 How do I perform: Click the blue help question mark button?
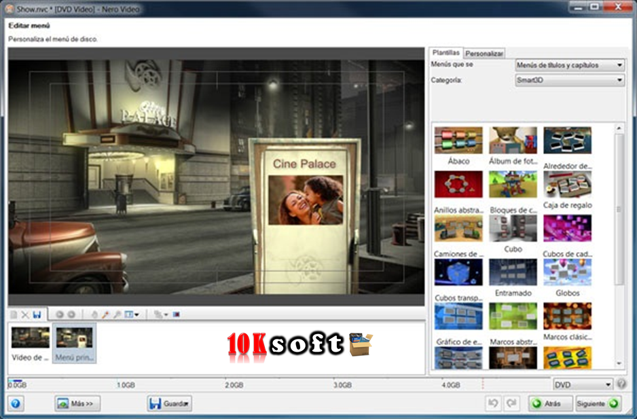pos(16,403)
